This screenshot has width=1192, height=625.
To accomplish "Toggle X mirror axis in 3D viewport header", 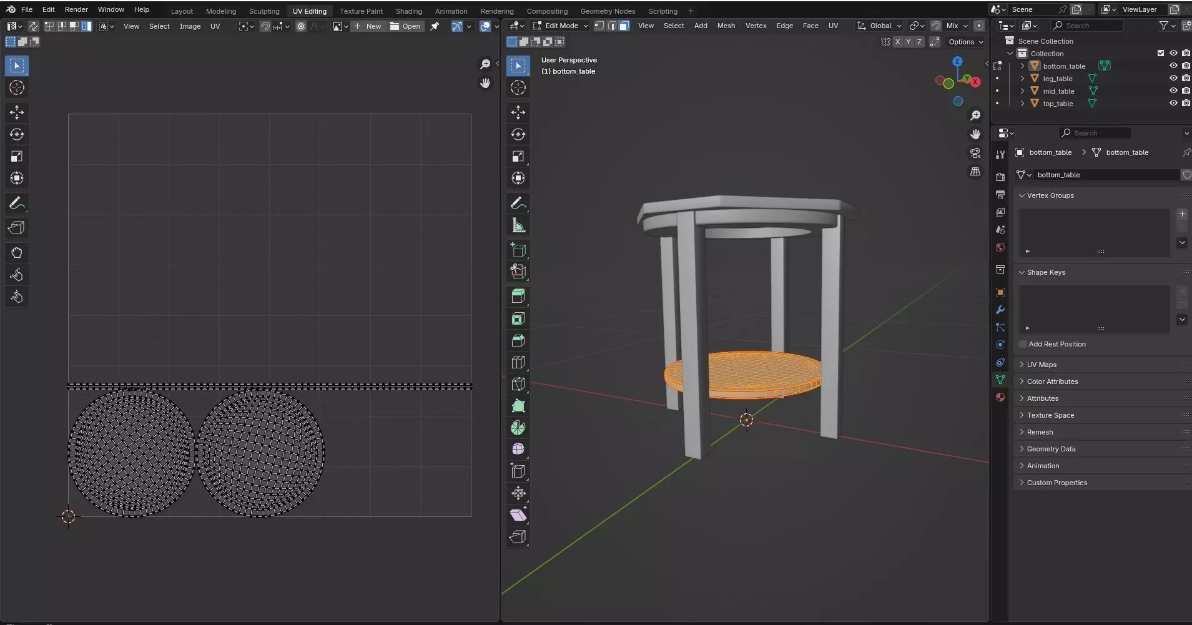I will (x=897, y=42).
